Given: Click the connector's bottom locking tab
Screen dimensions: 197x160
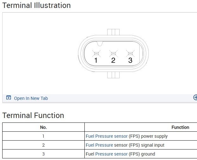Looking at the screenshot, I should click(x=113, y=75).
